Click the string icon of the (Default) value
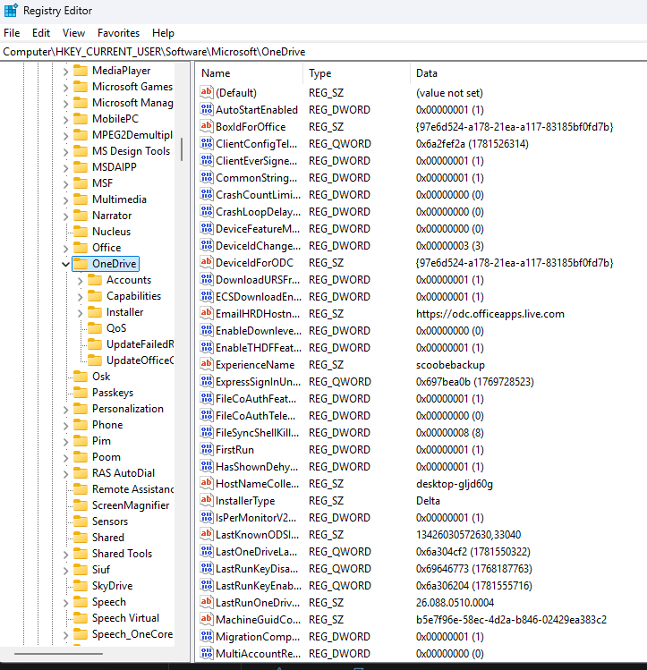Image resolution: width=647 pixels, height=670 pixels. [x=207, y=92]
